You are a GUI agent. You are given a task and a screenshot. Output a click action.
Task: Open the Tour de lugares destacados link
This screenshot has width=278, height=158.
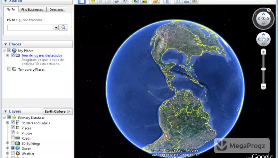tap(42, 55)
